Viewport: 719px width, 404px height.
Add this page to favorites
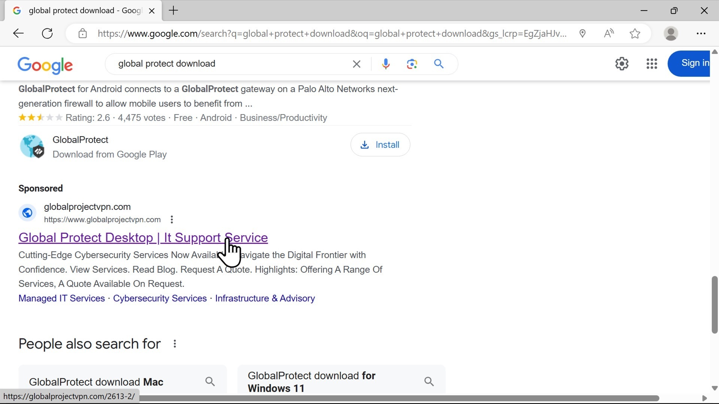pos(635,33)
